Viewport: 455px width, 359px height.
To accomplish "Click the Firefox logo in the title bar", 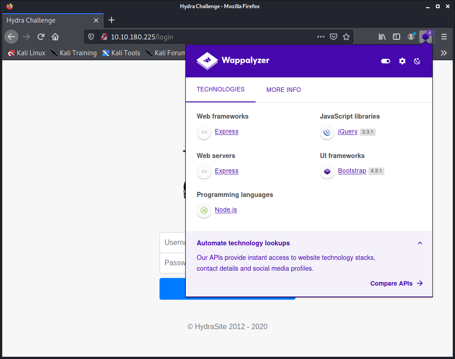I will (x=10, y=6).
